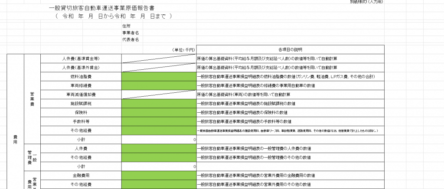Screen dimensions: 444x189
Task: Select the 車両減価償却費 label cell
Action: click(81, 95)
